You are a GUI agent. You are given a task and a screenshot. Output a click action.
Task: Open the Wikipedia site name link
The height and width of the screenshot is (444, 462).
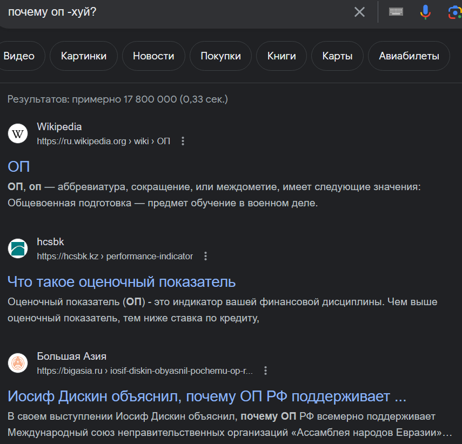point(59,127)
